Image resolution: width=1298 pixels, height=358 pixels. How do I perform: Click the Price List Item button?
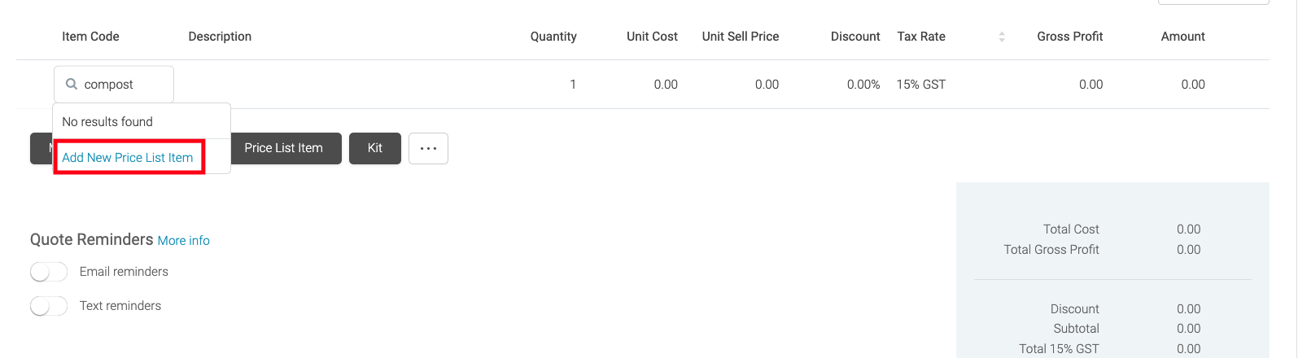tap(283, 148)
